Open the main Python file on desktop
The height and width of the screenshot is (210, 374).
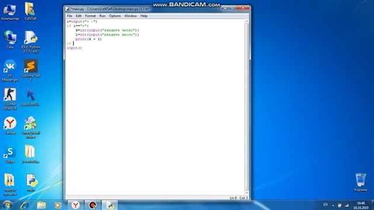click(31, 183)
